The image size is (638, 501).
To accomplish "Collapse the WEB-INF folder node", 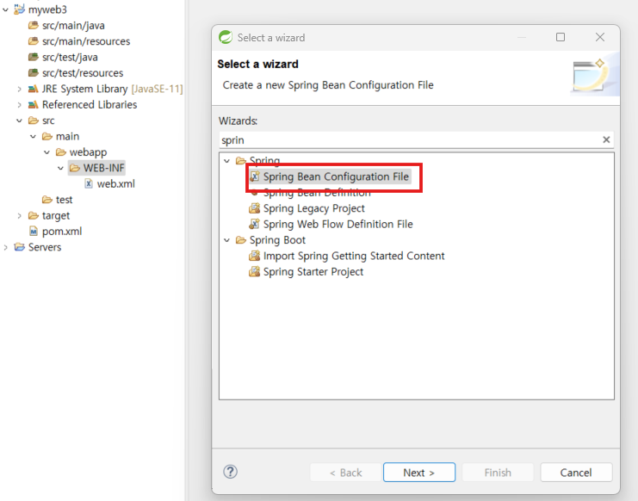I will point(60,168).
